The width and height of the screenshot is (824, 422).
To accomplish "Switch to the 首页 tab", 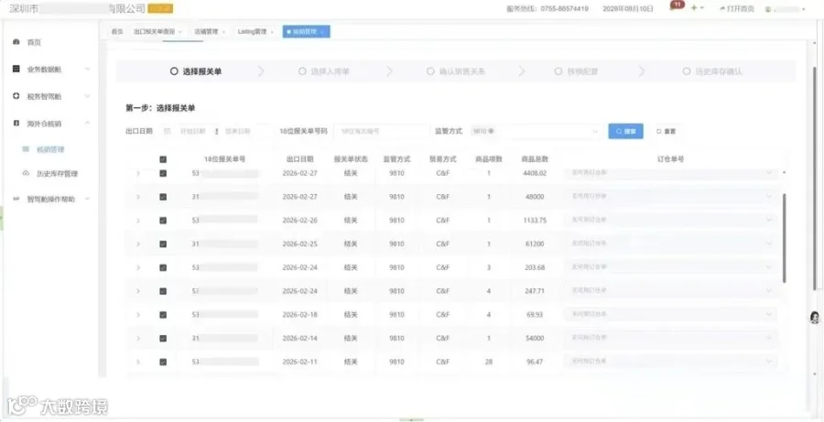I will pyautogui.click(x=117, y=32).
